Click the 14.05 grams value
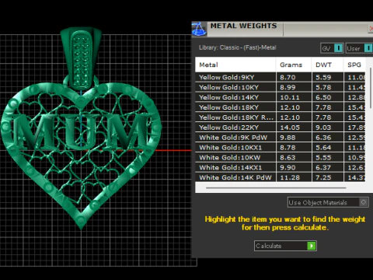The image size is (373, 280). click(290, 128)
